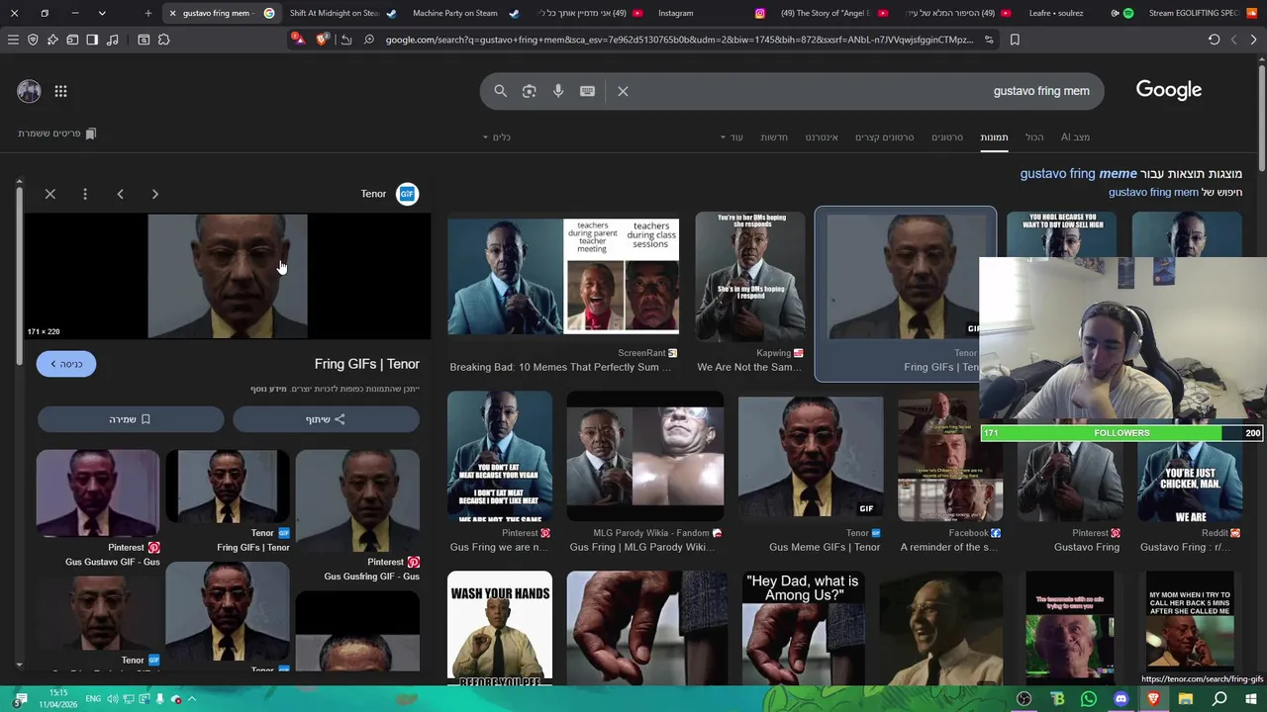This screenshot has height=712, width=1267.
Task: Select the Short videos tab
Action: coord(884,137)
